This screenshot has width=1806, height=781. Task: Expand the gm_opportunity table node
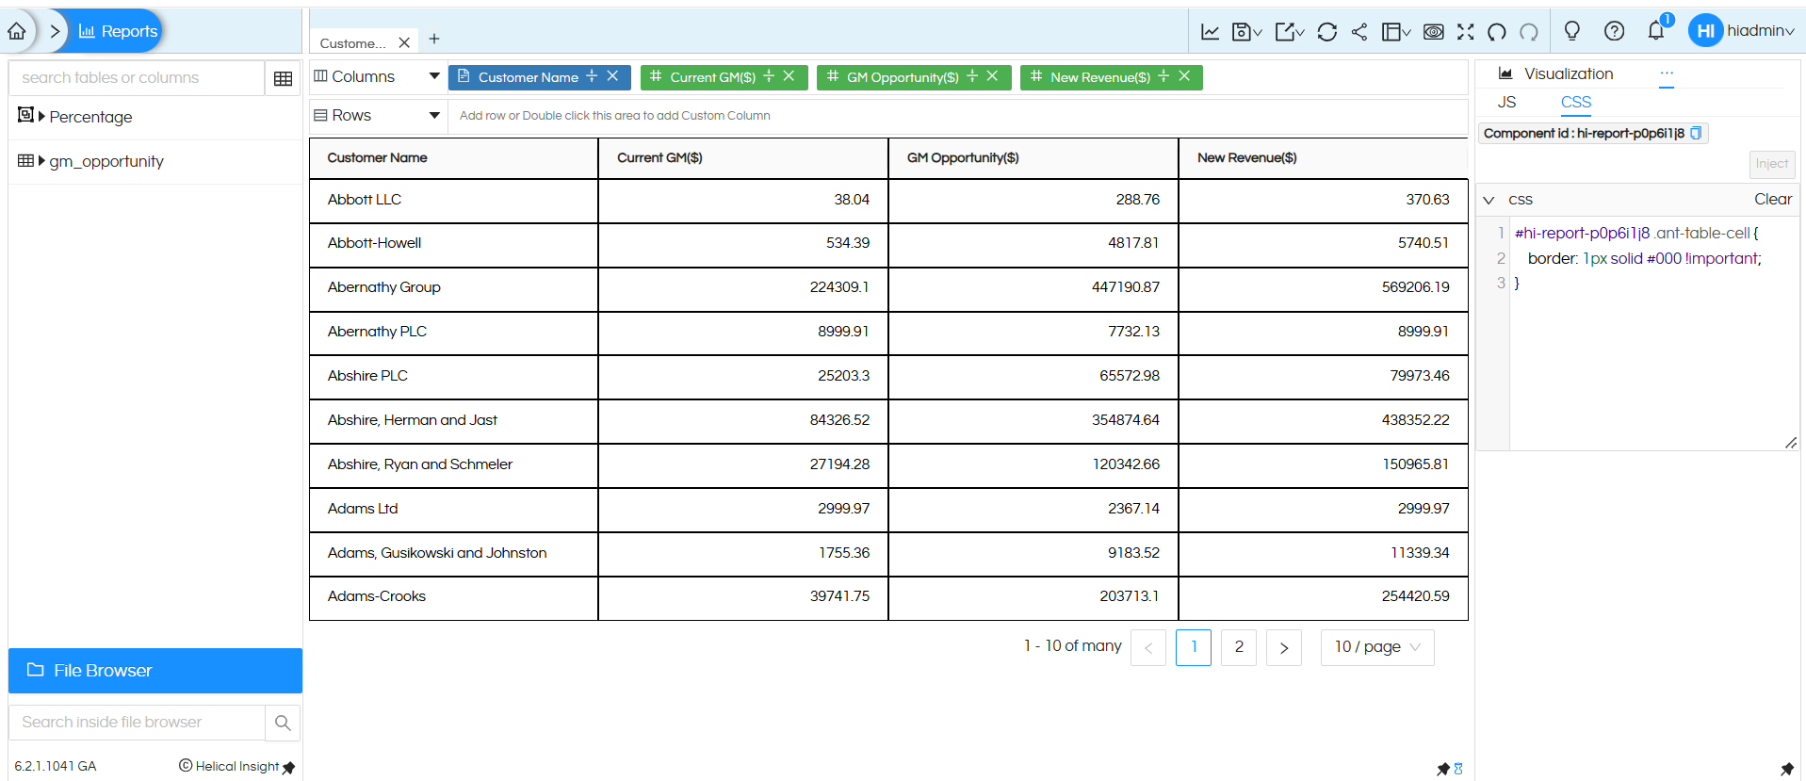(41, 160)
